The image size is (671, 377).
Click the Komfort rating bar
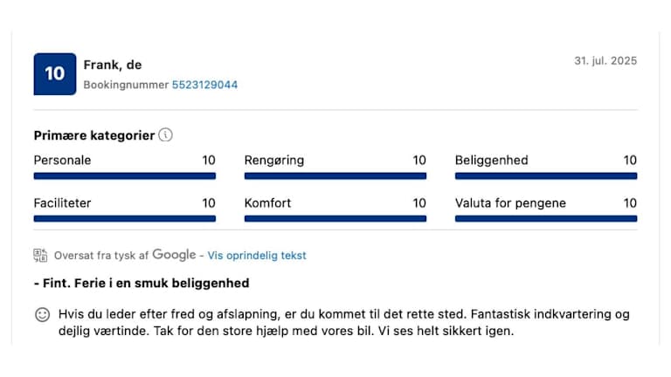click(x=335, y=218)
